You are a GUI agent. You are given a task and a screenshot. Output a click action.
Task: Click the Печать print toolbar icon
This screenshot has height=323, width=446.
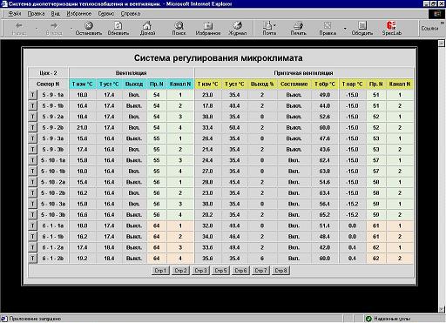tap(299, 26)
